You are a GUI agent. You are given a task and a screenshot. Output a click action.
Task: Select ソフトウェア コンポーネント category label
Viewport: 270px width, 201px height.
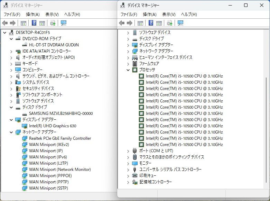point(43,95)
